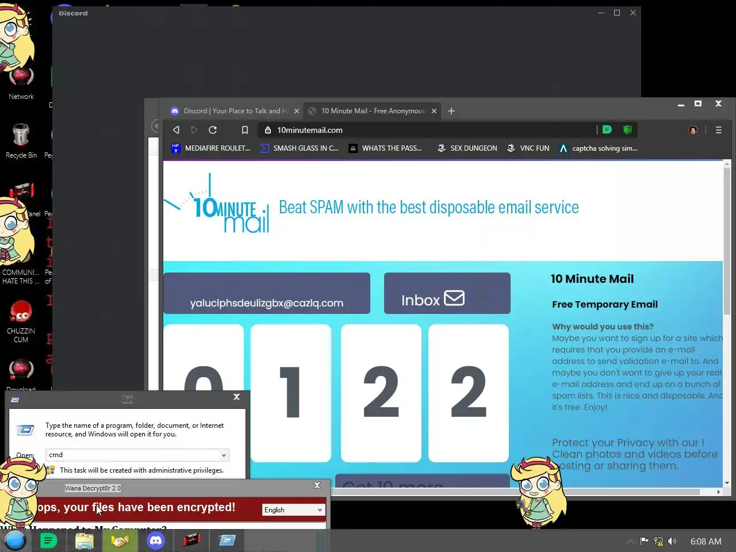736x552 pixels.
Task: Click the red graphics card taskbar icon
Action: point(191,540)
